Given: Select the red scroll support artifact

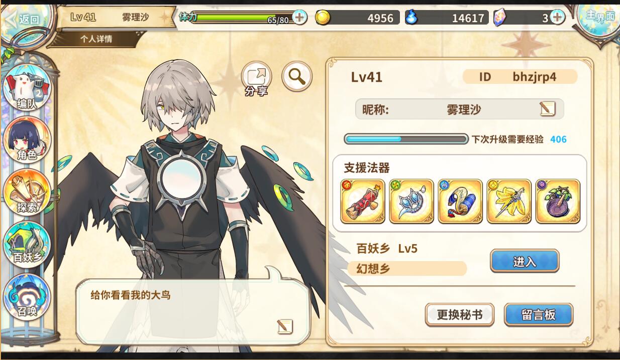Looking at the screenshot, I should click(363, 202).
